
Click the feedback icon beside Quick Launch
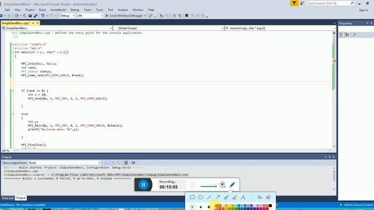click(302, 3)
